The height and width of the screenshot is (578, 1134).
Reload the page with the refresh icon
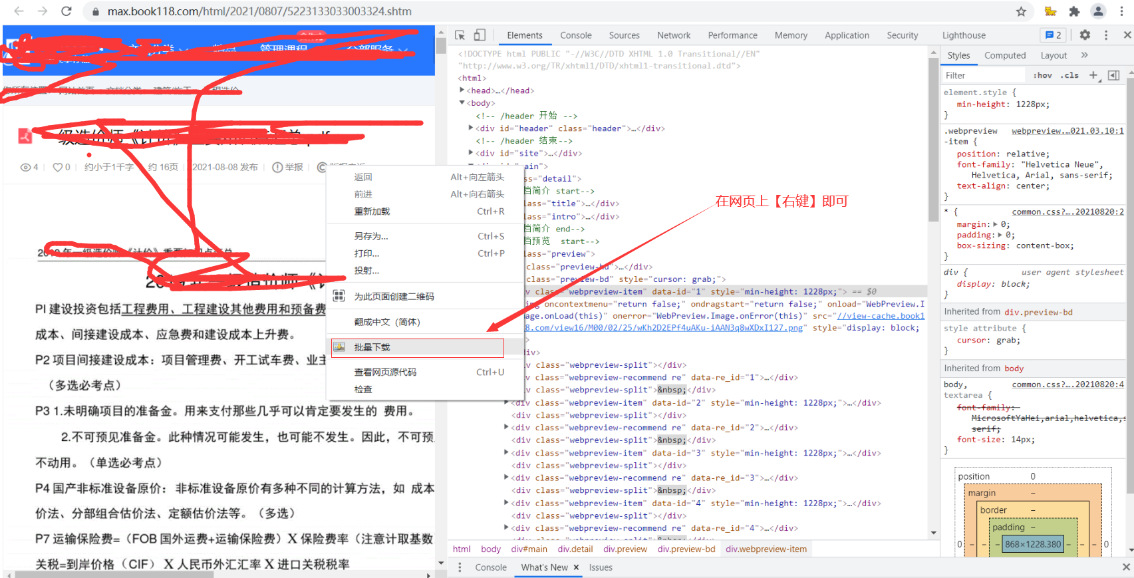click(x=67, y=11)
